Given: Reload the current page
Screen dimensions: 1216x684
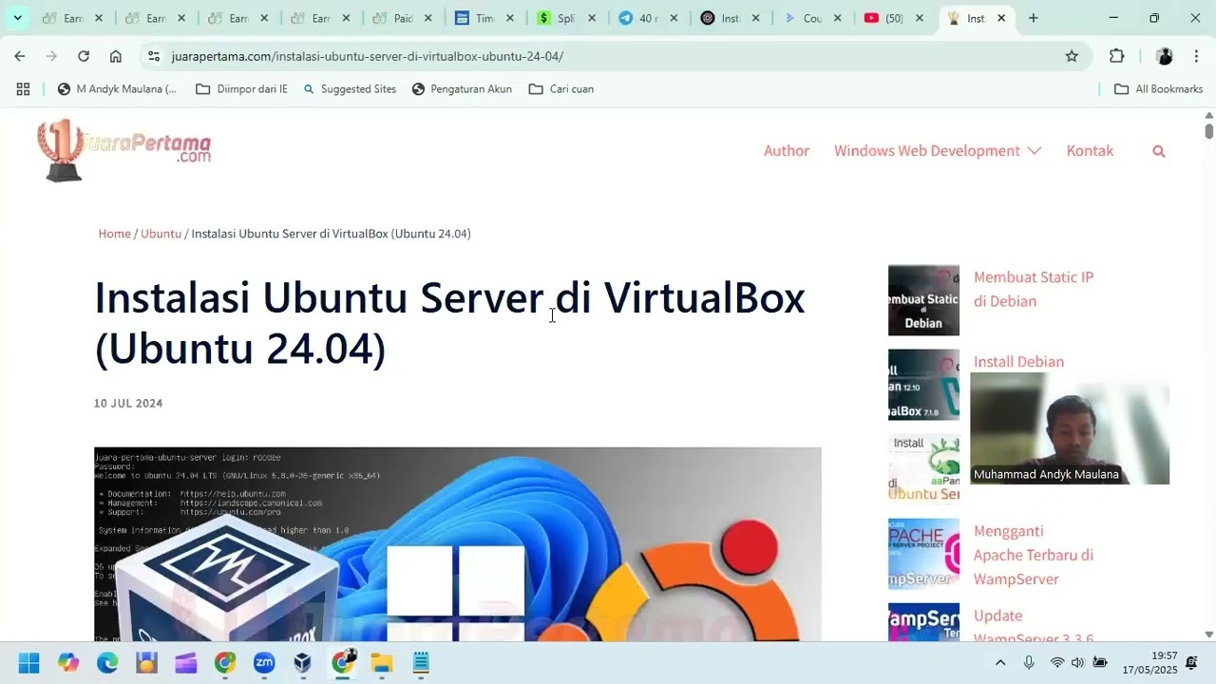Looking at the screenshot, I should 84,56.
